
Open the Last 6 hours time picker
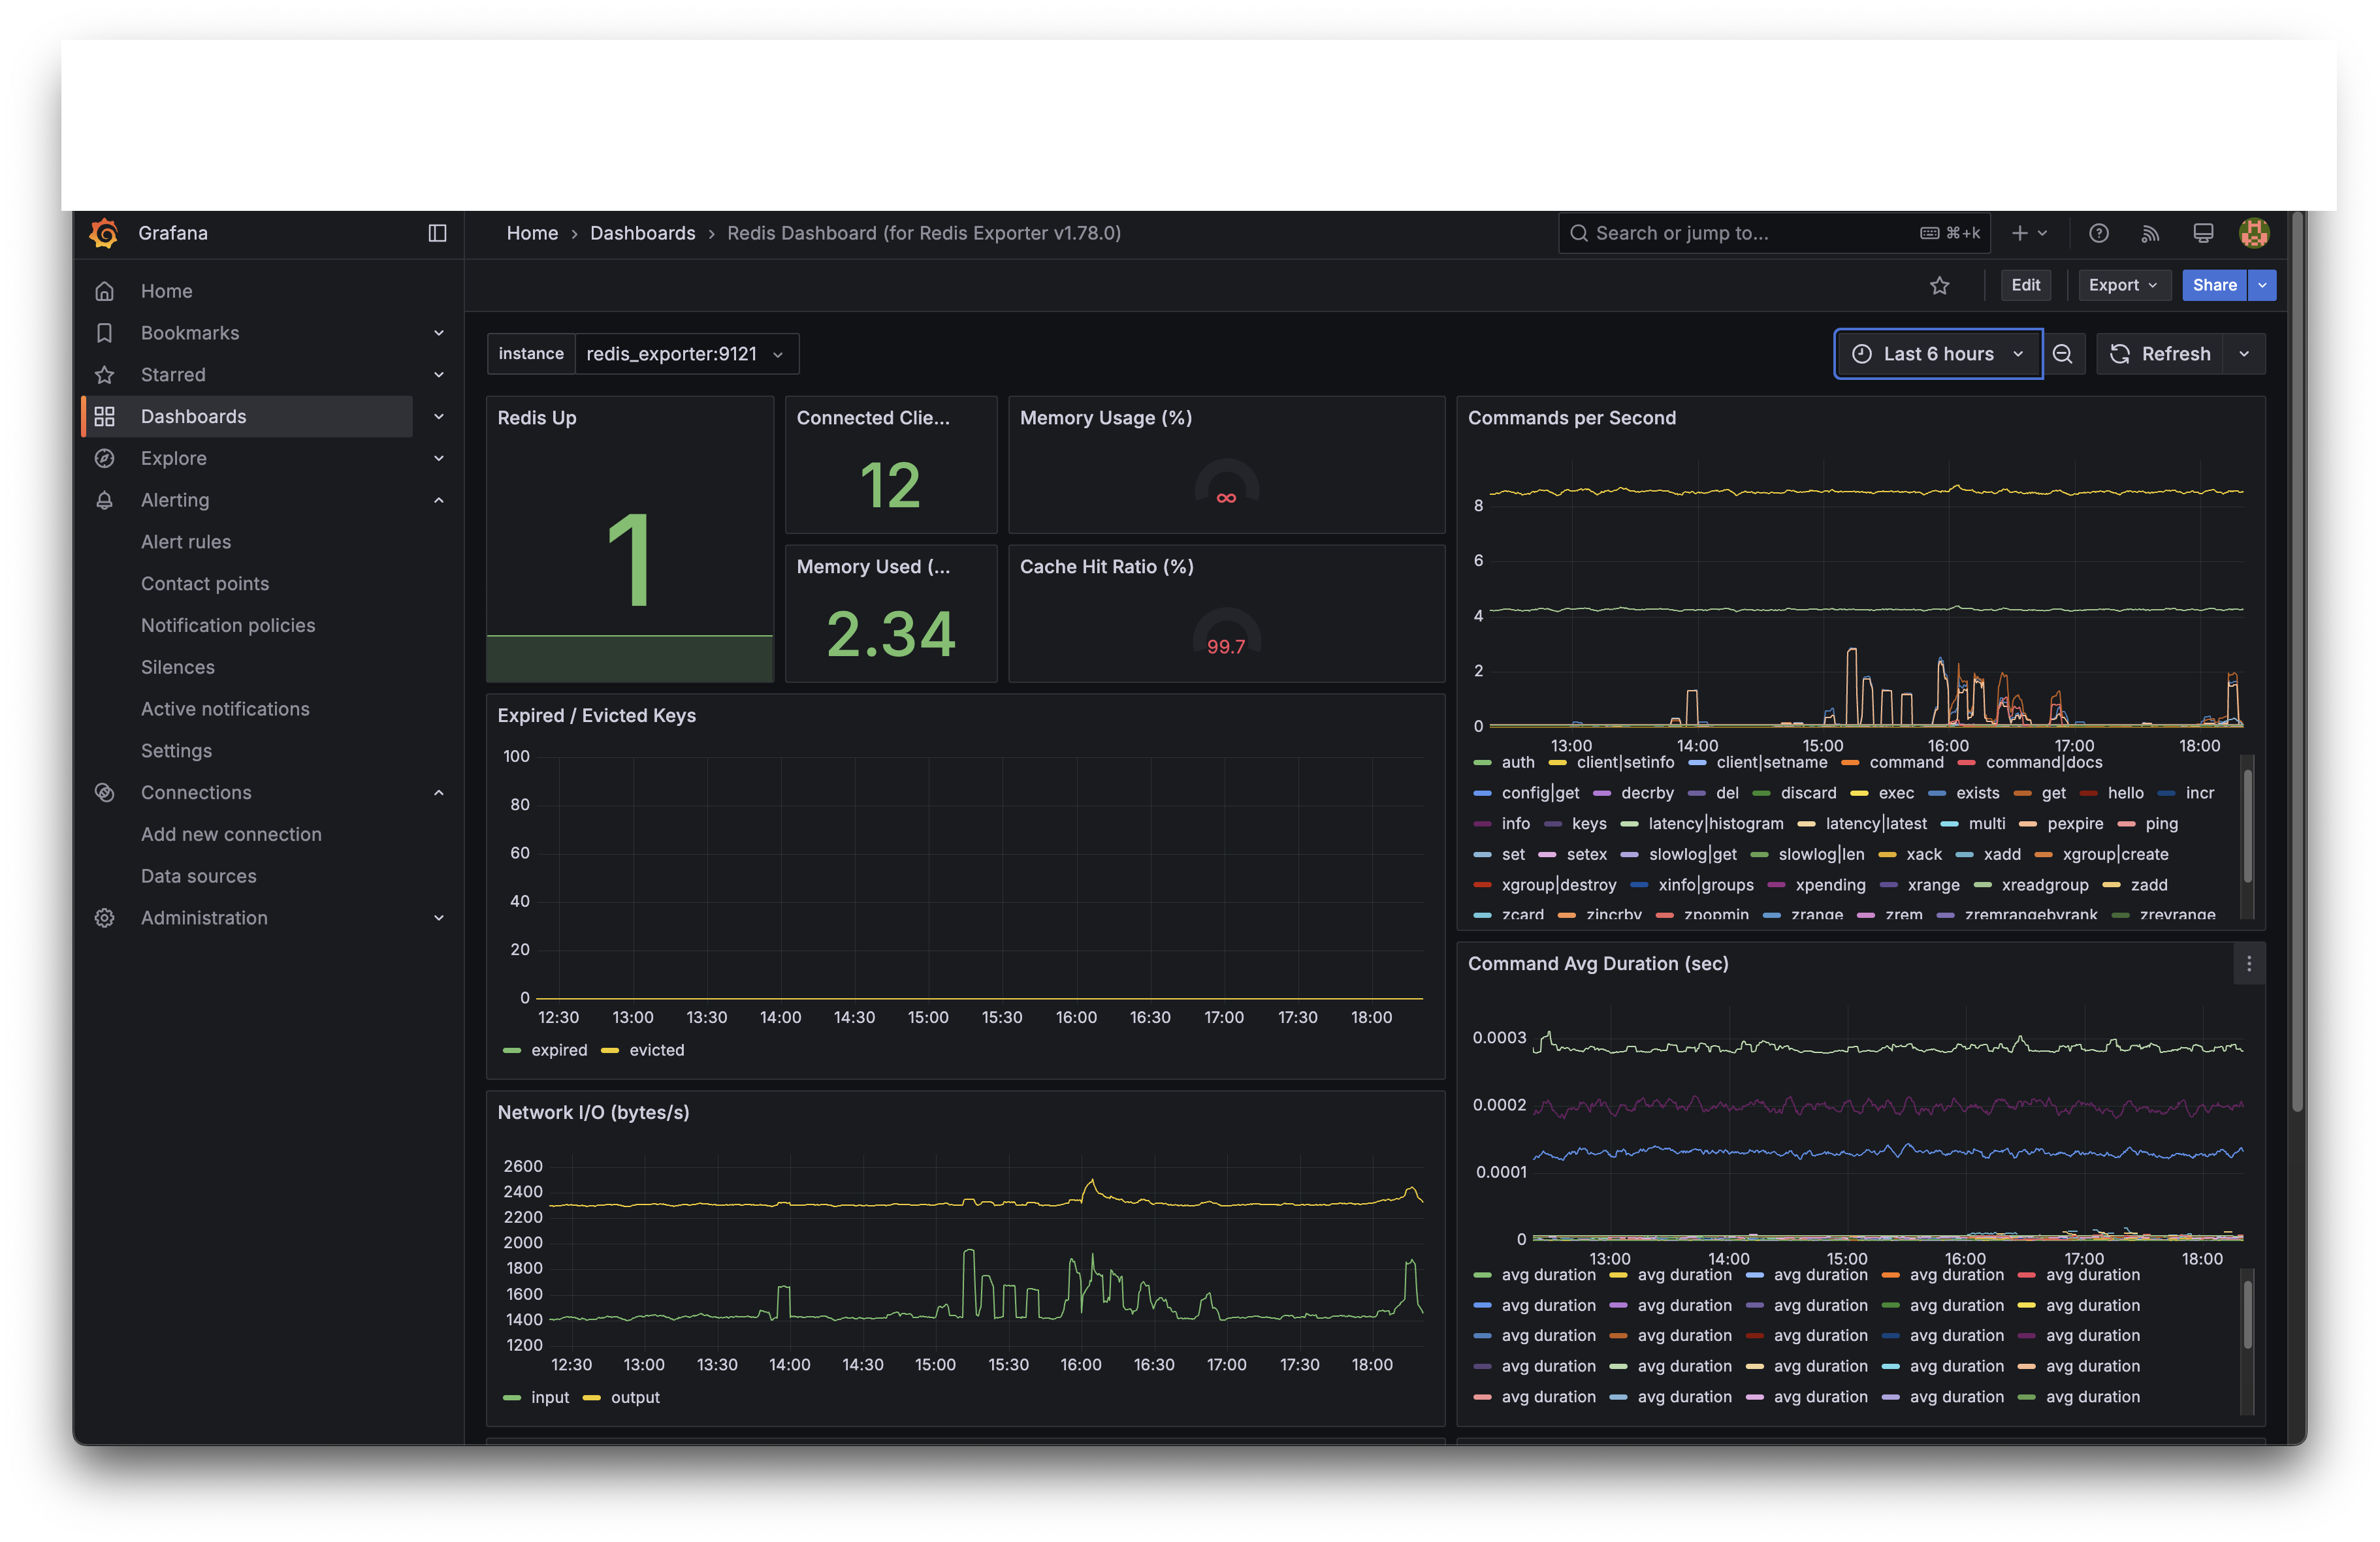1937,354
